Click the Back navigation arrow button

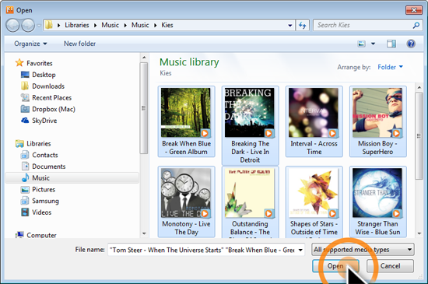[x=12, y=26]
